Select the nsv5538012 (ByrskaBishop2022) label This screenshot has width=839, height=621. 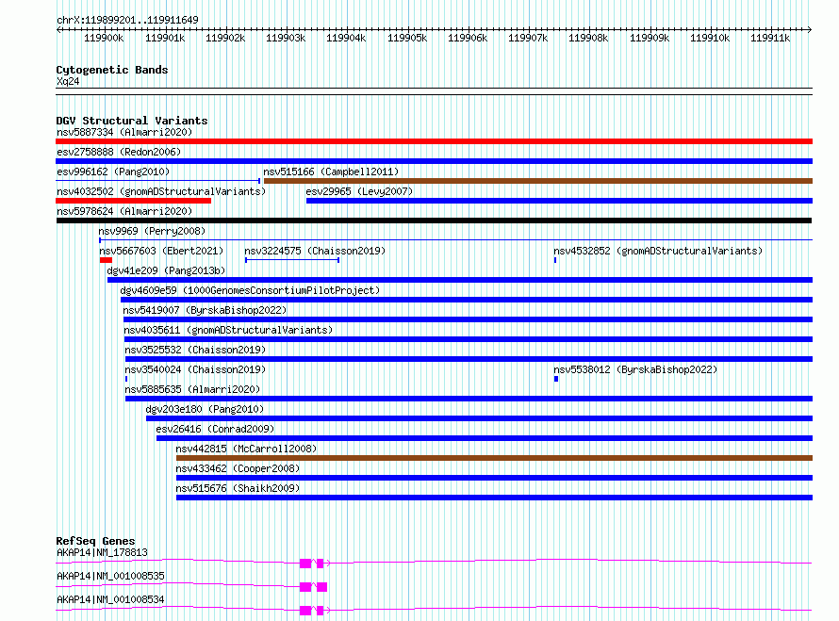[635, 369]
